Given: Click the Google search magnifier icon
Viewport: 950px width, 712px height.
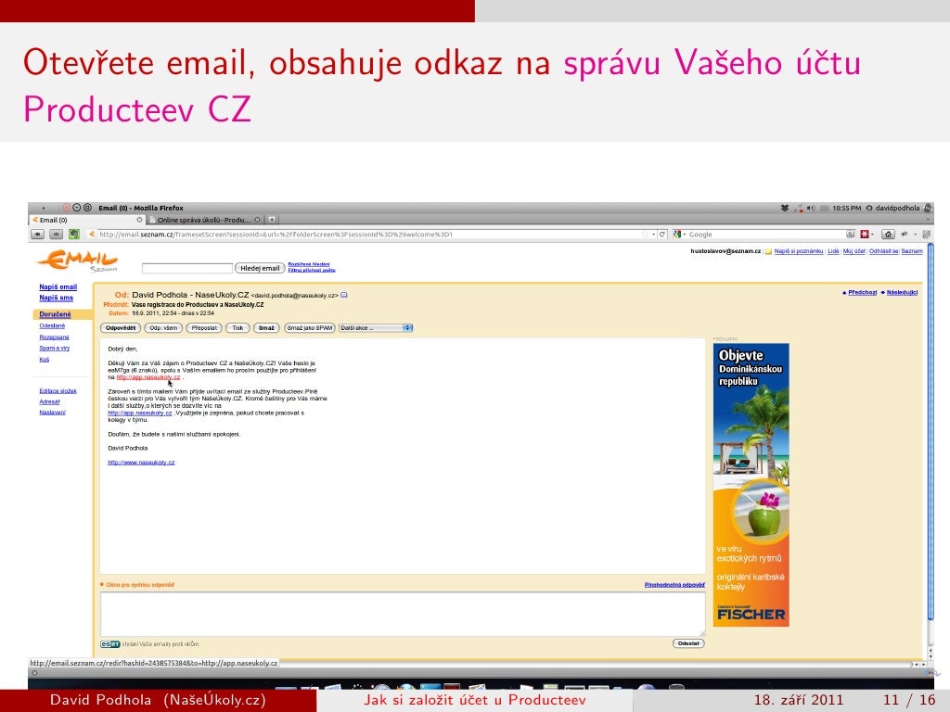Looking at the screenshot, I should pos(851,235).
